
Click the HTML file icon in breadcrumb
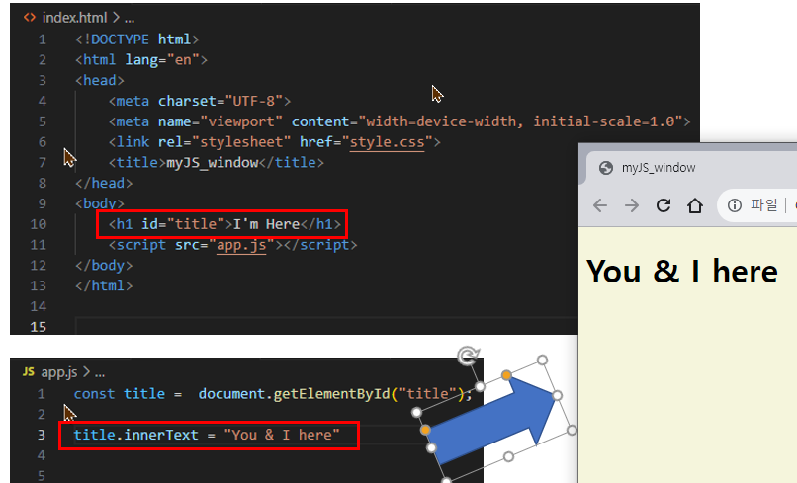tap(30, 17)
